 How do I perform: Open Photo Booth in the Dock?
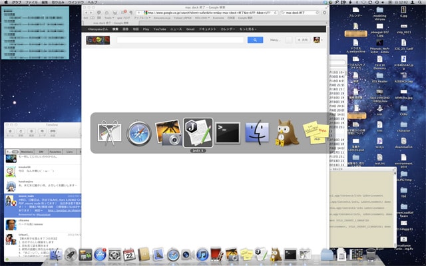click(217, 254)
